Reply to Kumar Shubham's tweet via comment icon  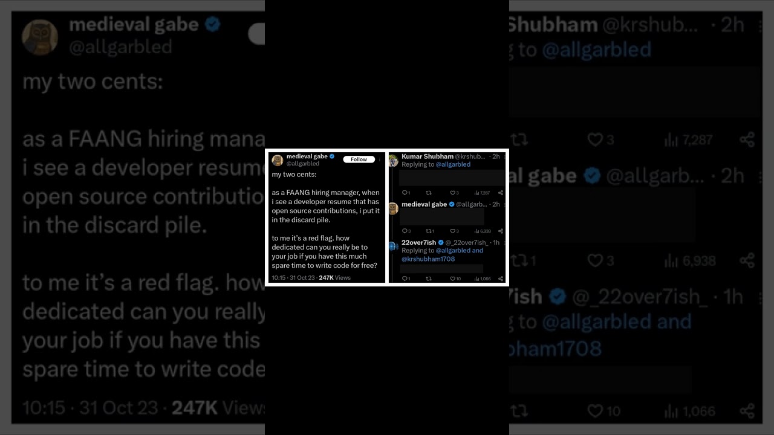coord(406,193)
